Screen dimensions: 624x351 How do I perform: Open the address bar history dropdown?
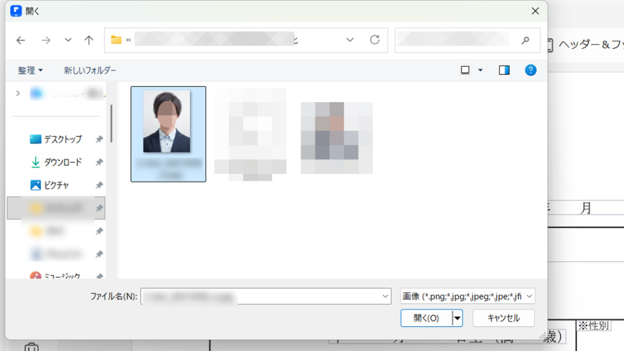350,40
